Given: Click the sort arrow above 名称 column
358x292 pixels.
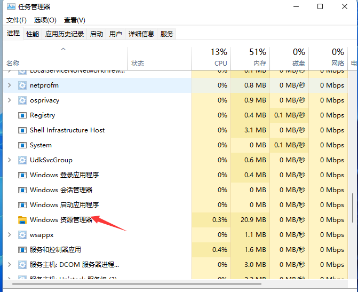Looking at the screenshot, I should coord(63,49).
